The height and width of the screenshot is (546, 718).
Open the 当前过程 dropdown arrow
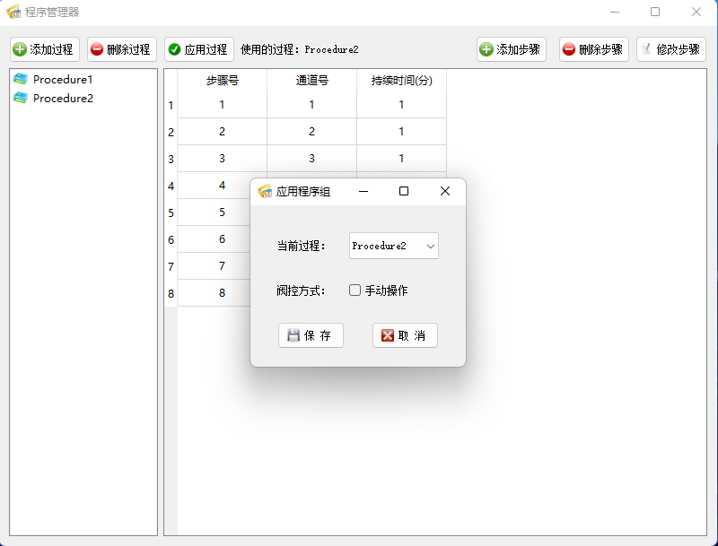point(431,246)
